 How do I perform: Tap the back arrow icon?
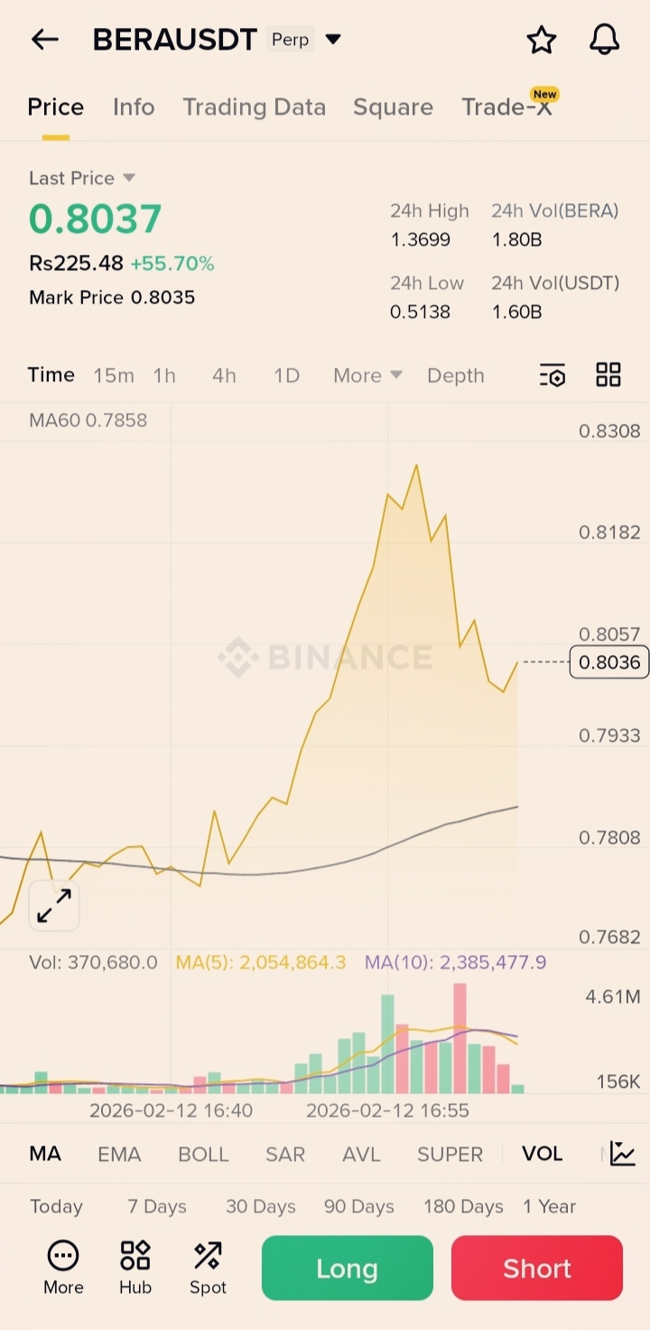(x=44, y=40)
